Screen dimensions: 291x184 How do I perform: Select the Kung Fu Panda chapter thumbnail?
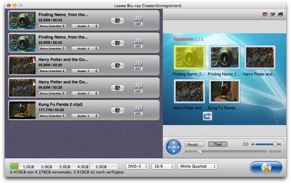(225, 91)
